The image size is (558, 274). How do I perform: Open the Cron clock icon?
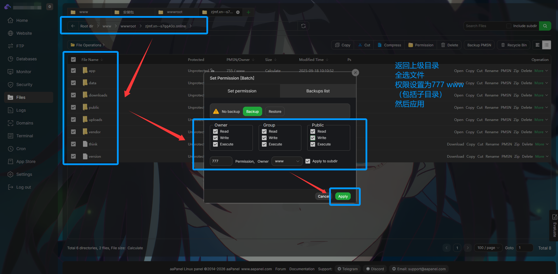tap(11, 149)
